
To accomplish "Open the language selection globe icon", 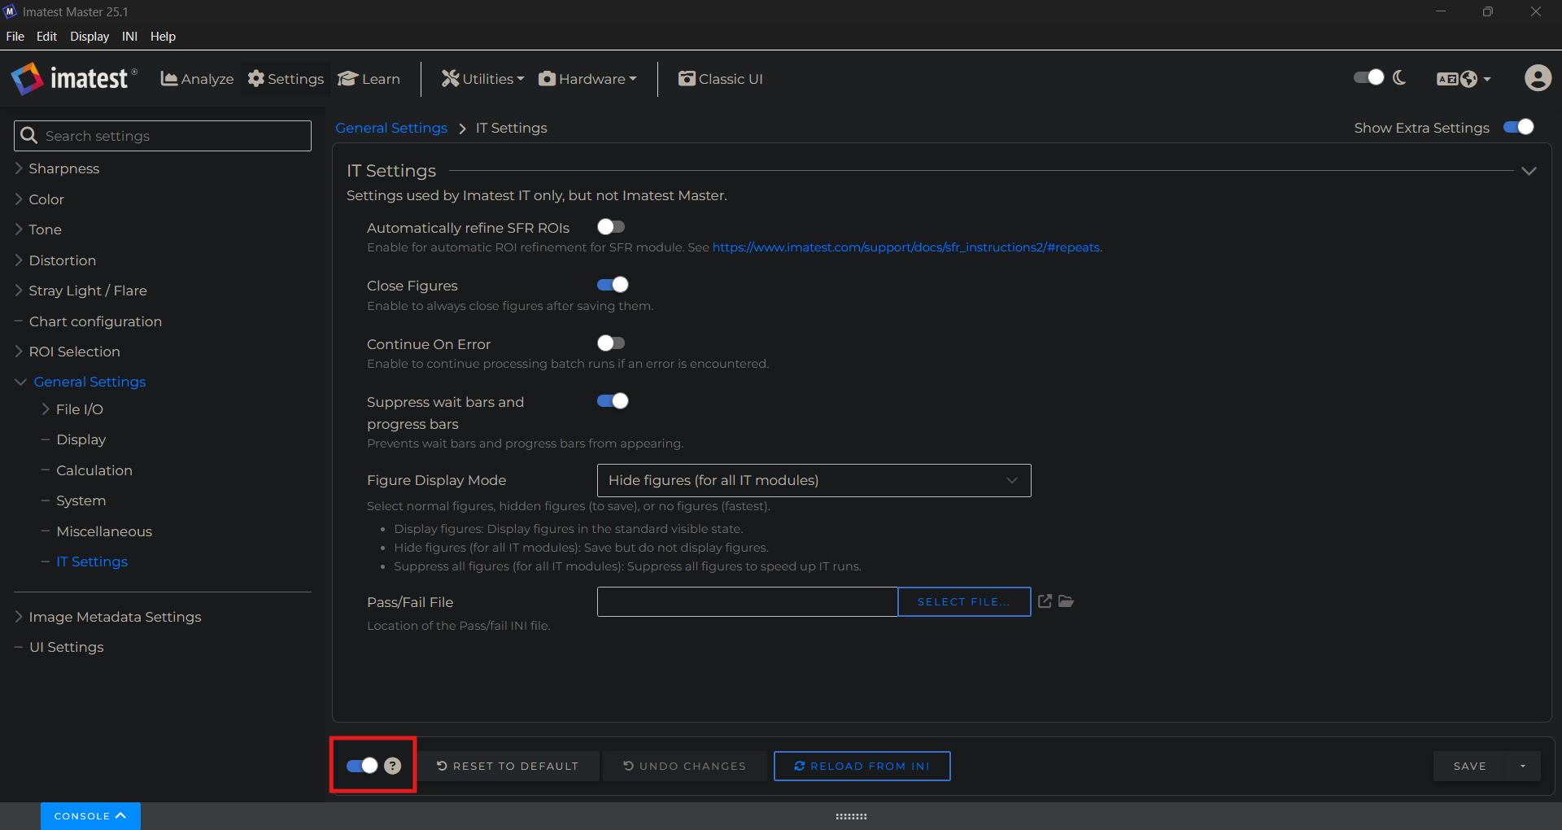I will click(x=1464, y=79).
